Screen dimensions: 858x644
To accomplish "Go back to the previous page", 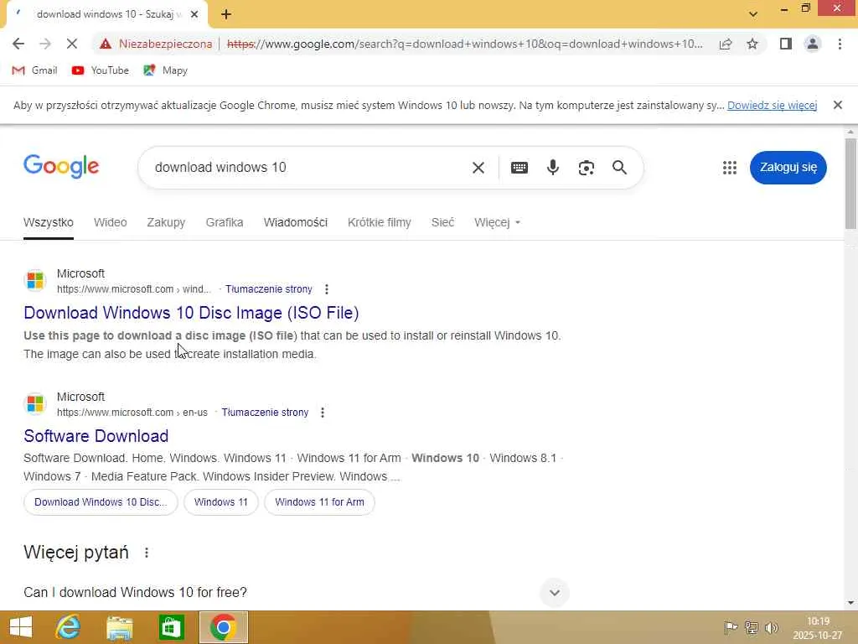I will 18,44.
